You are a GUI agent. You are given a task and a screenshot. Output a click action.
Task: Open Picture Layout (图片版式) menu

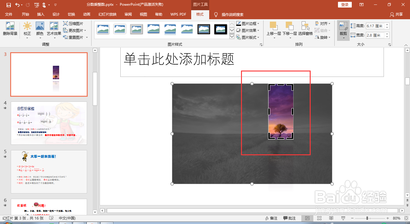248,37
